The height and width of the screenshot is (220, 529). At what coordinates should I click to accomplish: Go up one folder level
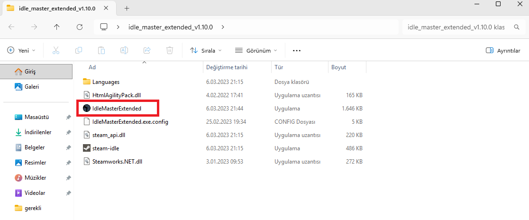[57, 27]
